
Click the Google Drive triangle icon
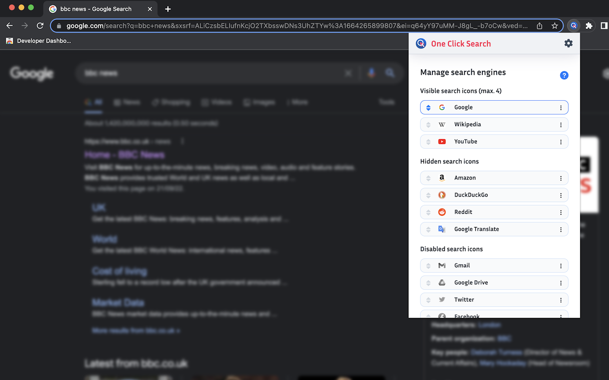click(442, 283)
